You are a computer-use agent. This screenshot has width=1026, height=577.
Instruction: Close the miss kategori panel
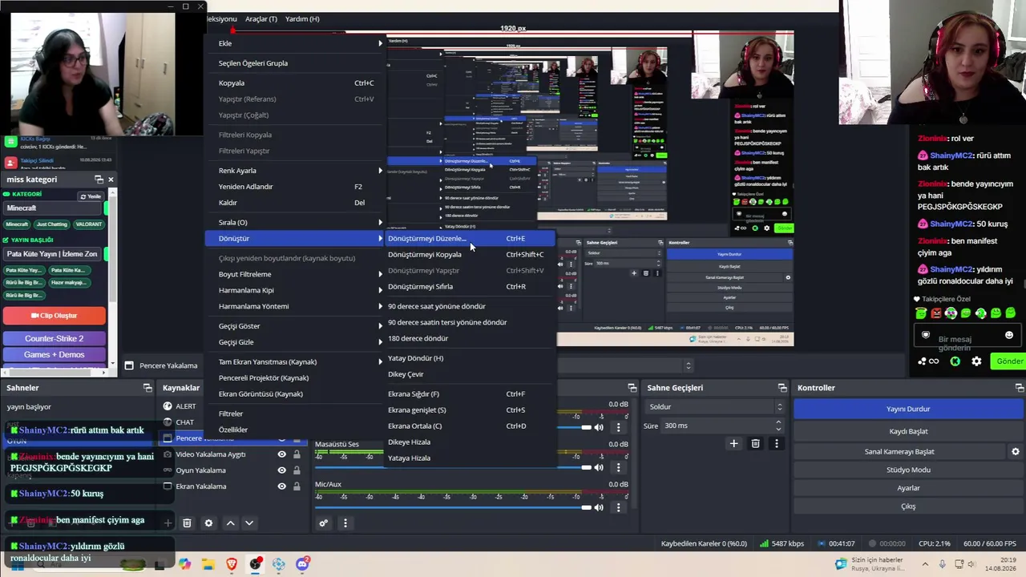pyautogui.click(x=111, y=180)
